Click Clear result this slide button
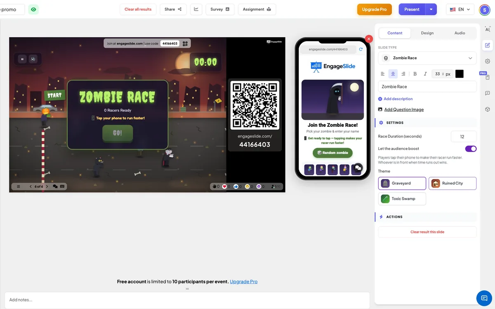This screenshot has height=309, width=495. tap(427, 232)
